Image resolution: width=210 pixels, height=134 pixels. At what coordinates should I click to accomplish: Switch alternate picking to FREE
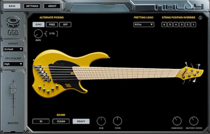point(52,25)
